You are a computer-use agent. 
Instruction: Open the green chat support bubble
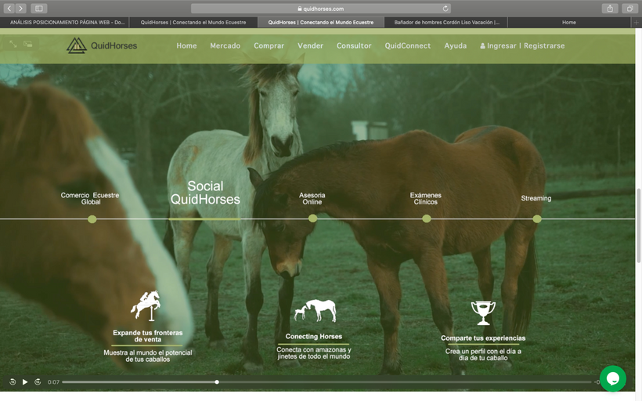(x=612, y=378)
